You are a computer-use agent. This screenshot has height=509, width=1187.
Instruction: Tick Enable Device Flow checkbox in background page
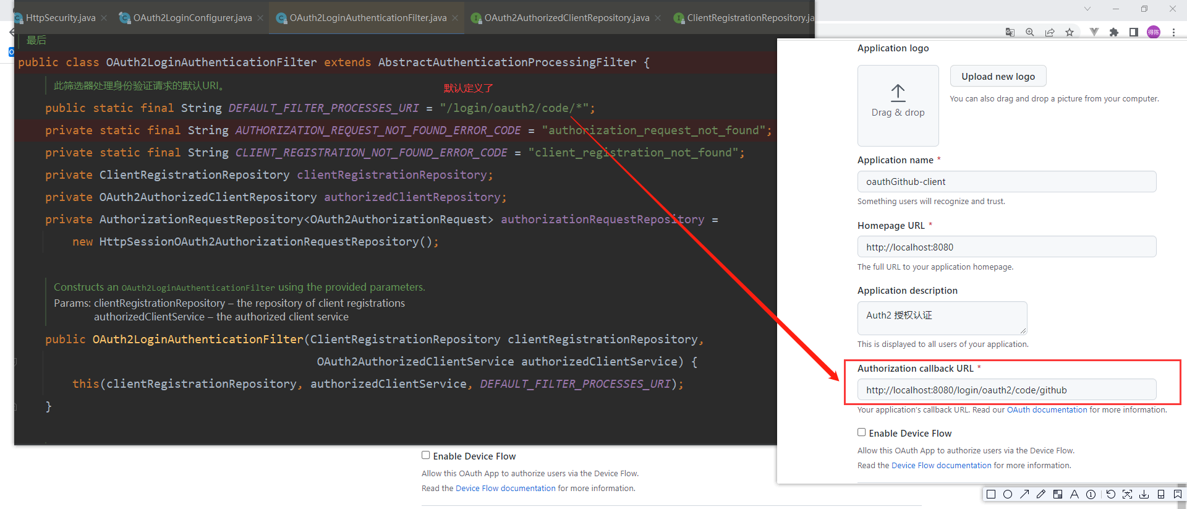pos(425,455)
